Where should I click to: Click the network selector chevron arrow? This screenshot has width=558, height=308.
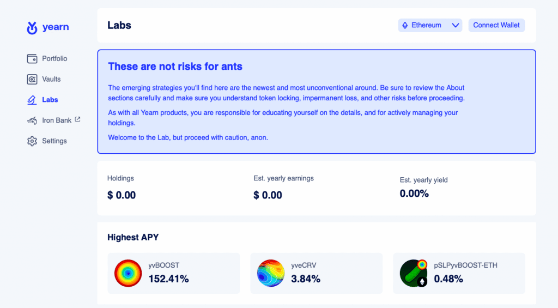click(x=455, y=25)
